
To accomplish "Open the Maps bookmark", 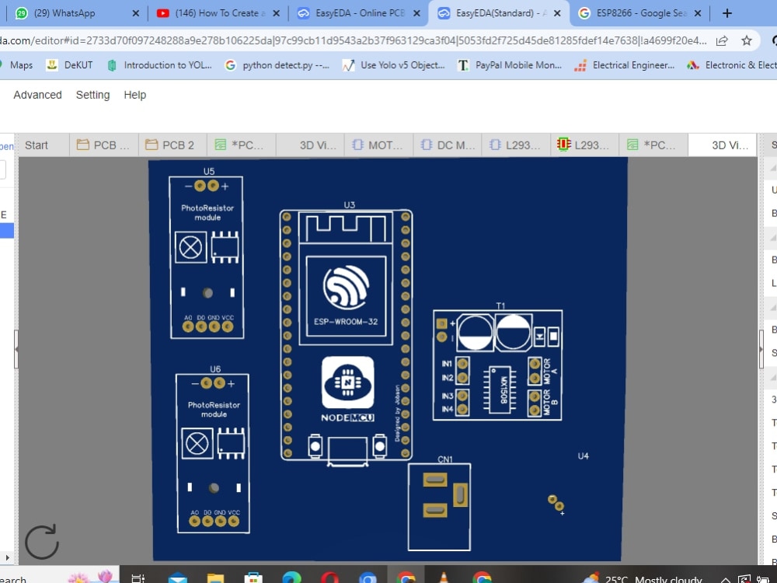I will coord(16,65).
